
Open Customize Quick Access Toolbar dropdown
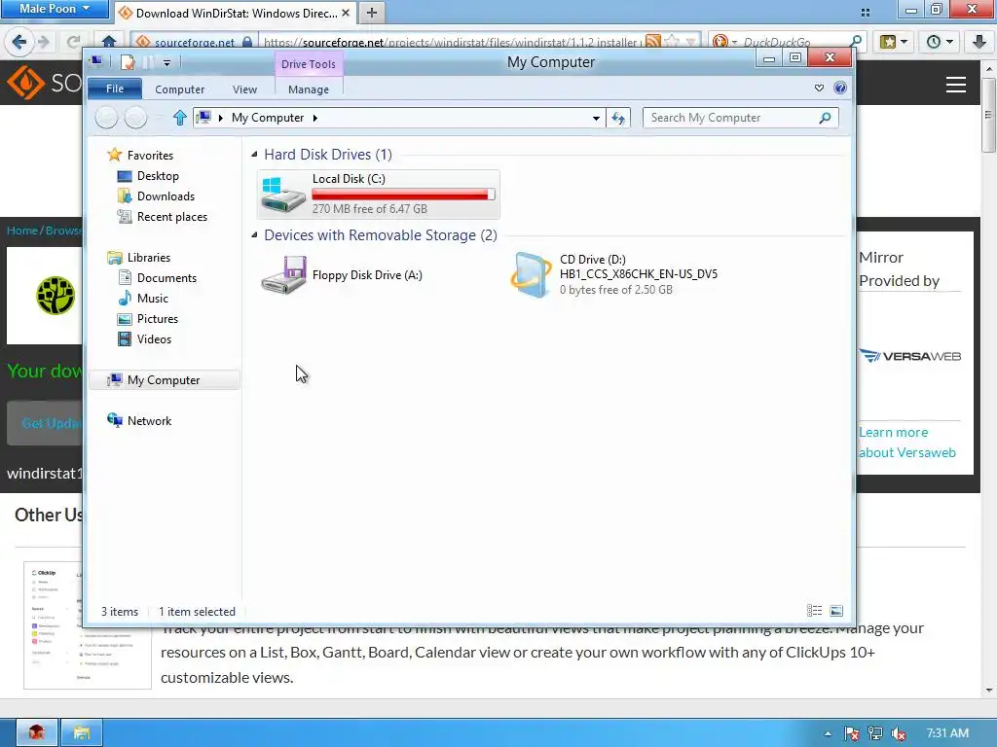[x=166, y=63]
